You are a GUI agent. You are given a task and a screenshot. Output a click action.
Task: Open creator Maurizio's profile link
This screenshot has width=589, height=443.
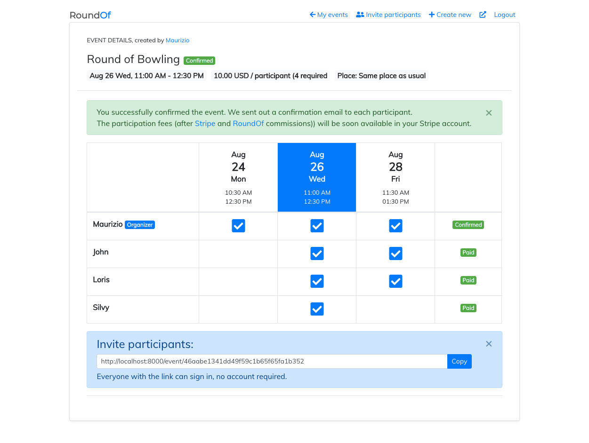[178, 40]
